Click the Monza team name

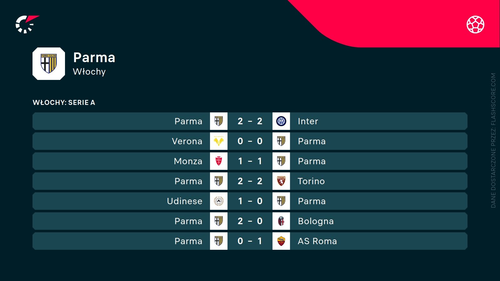(x=188, y=161)
